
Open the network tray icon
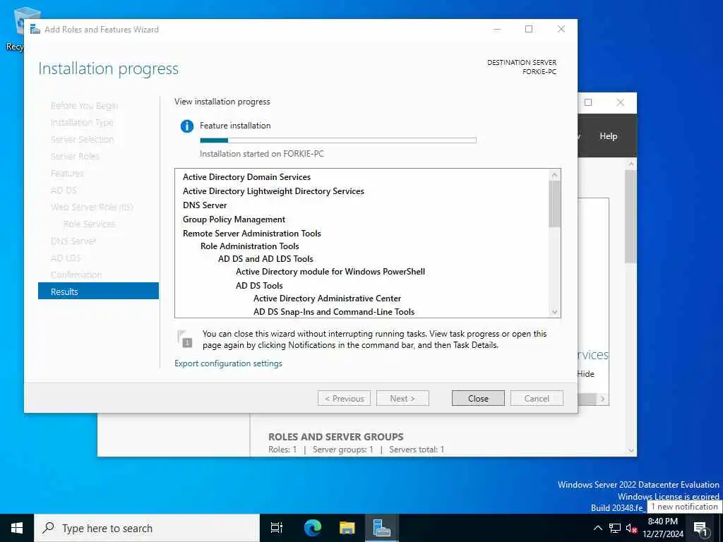tap(615, 528)
